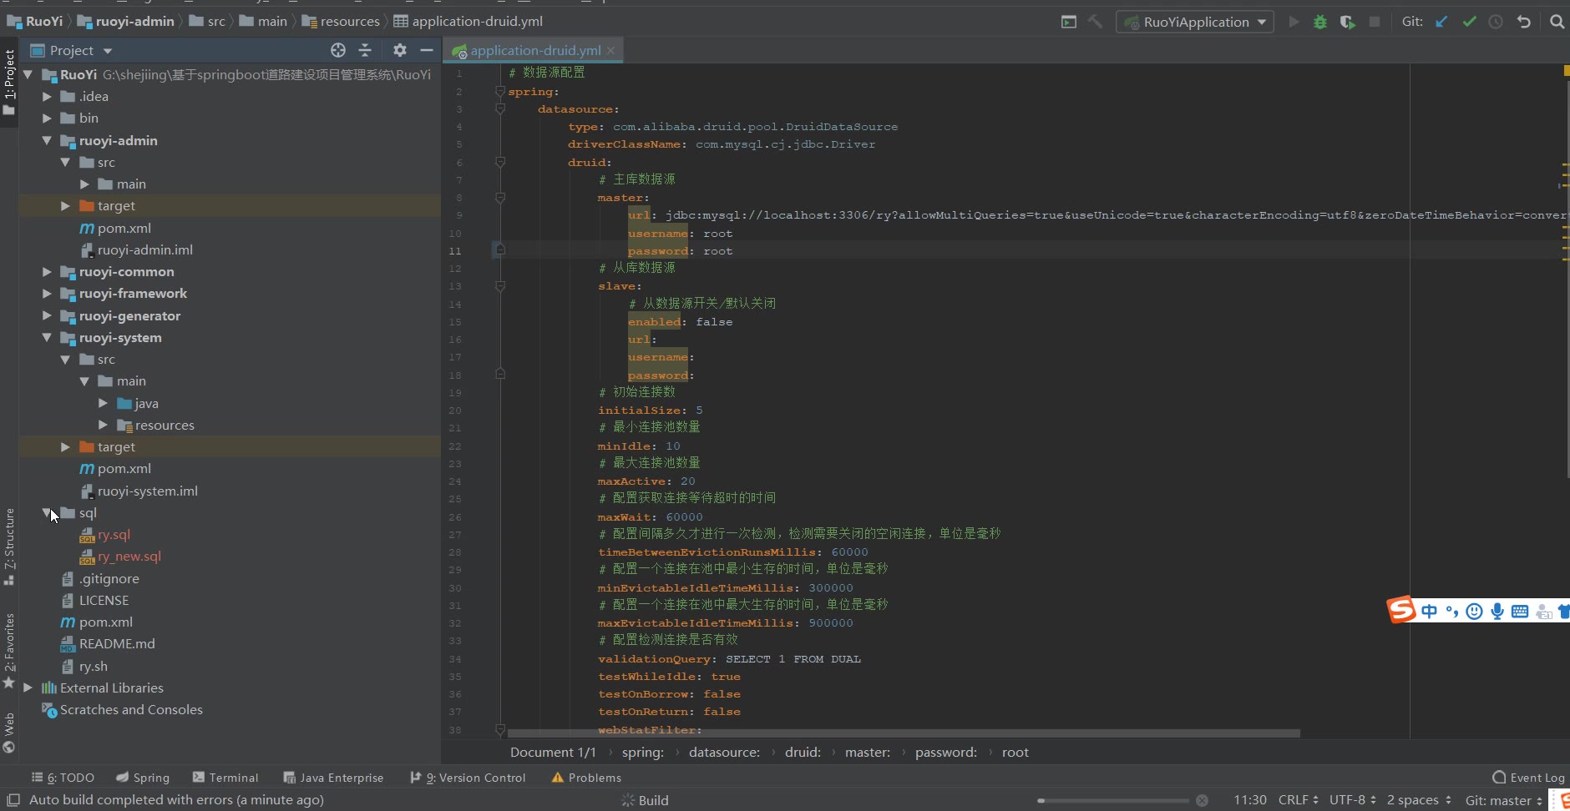Open the Problems tool window

tap(586, 778)
